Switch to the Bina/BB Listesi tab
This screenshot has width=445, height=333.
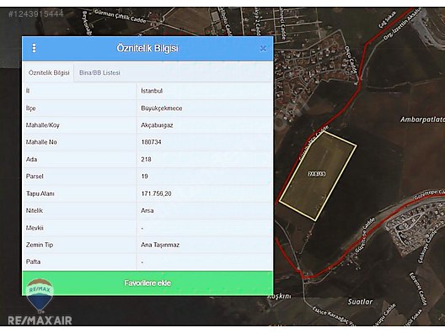pyautogui.click(x=99, y=72)
